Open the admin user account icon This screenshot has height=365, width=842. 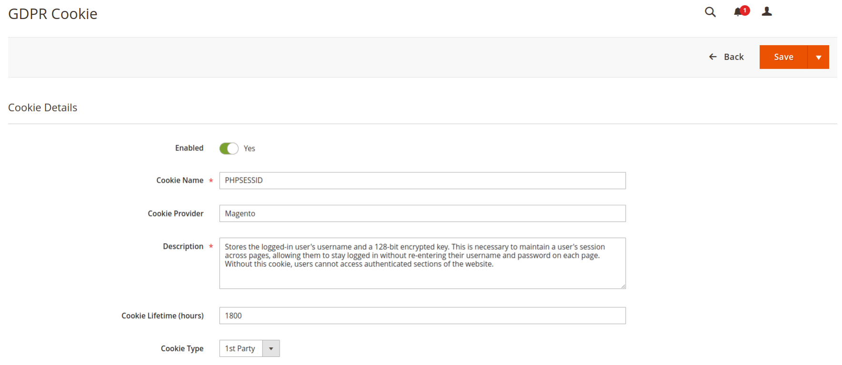click(766, 12)
